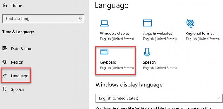Click English (United States) under Speech tile
This screenshot has width=223, height=109.
click(160, 68)
